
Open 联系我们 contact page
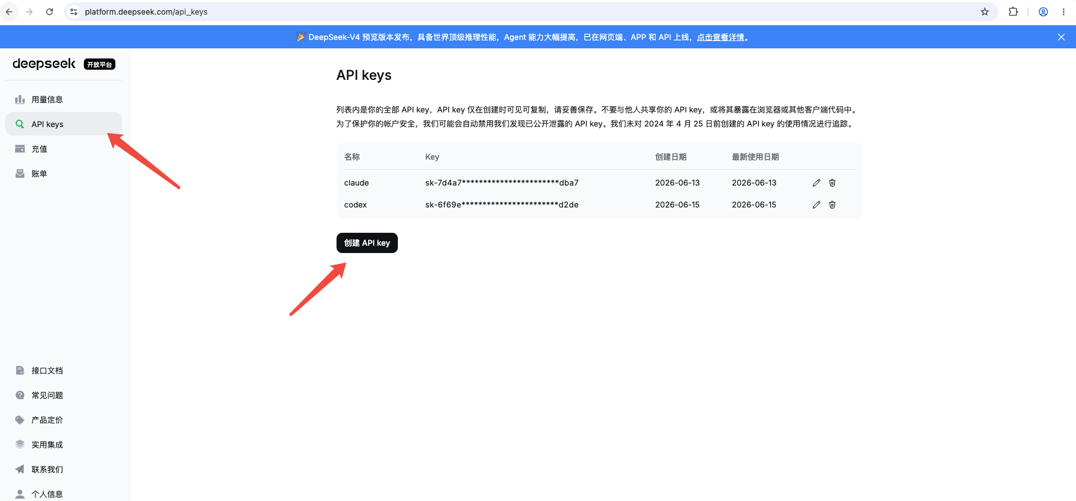[x=64, y=470]
